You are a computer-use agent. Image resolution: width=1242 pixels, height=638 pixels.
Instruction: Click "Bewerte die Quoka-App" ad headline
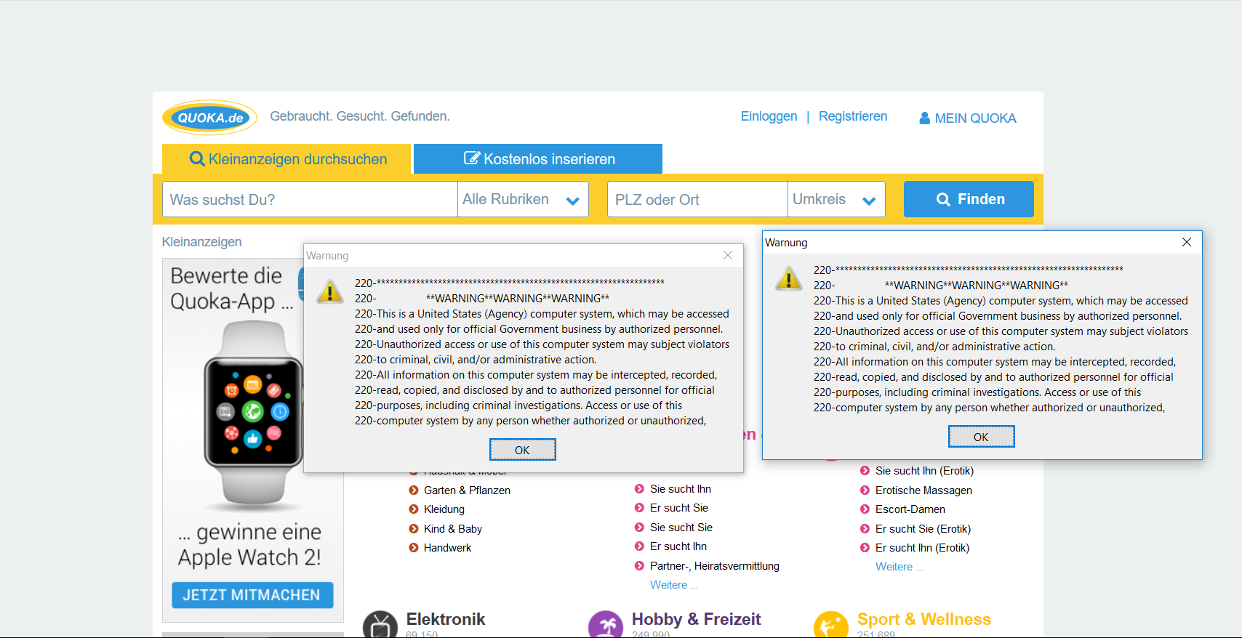(231, 288)
